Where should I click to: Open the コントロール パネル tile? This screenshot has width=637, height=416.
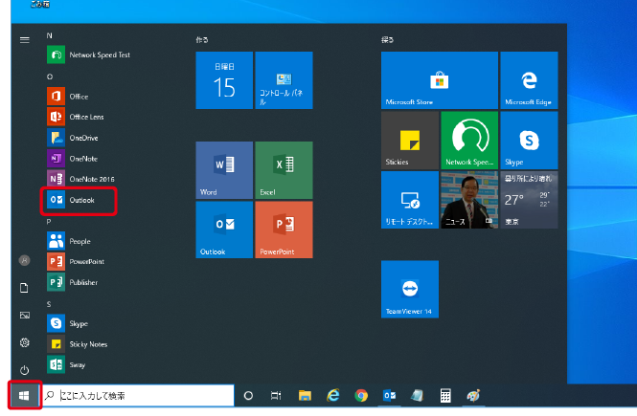284,80
